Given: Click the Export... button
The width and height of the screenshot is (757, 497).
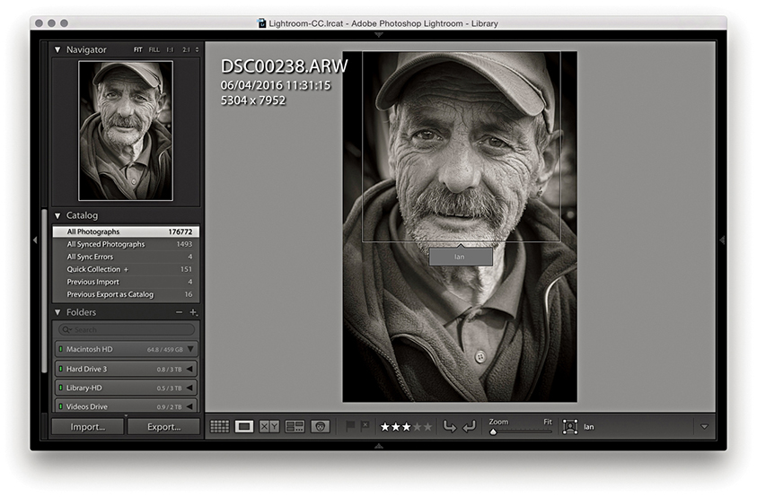Looking at the screenshot, I should 164,427.
